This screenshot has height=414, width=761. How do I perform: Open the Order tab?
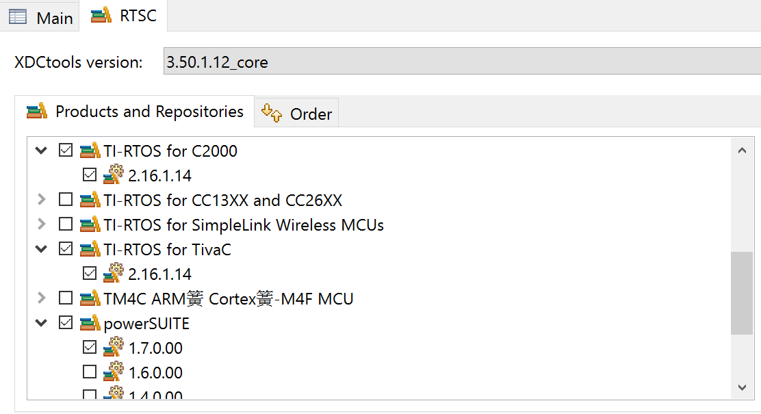point(298,114)
